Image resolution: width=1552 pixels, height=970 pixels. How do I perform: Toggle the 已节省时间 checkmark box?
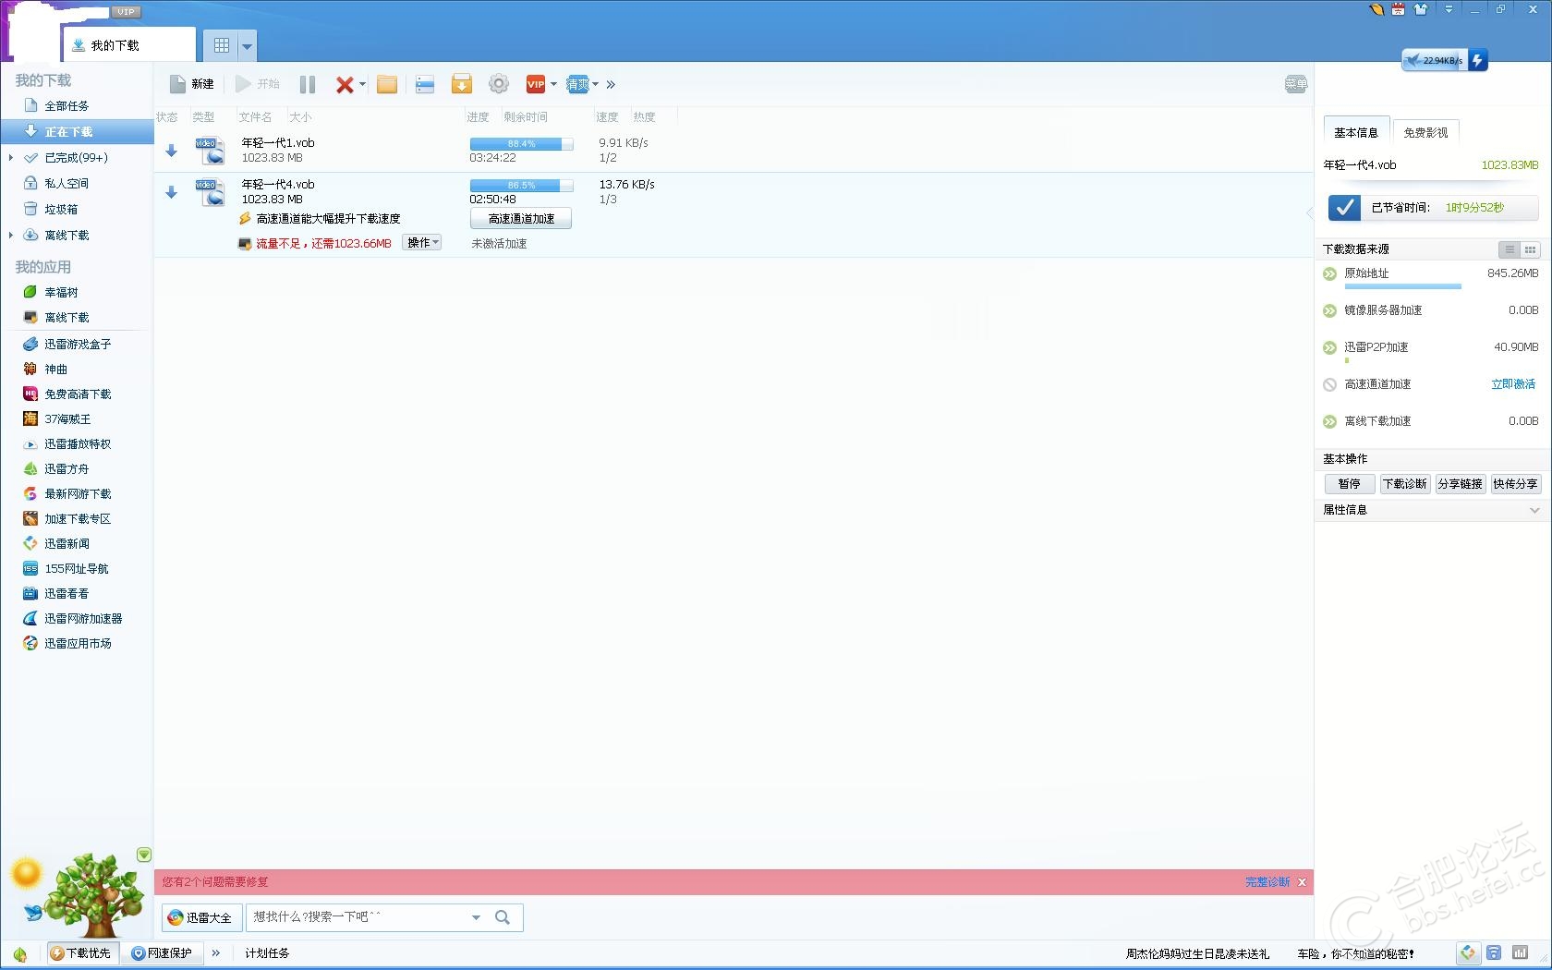(1344, 208)
